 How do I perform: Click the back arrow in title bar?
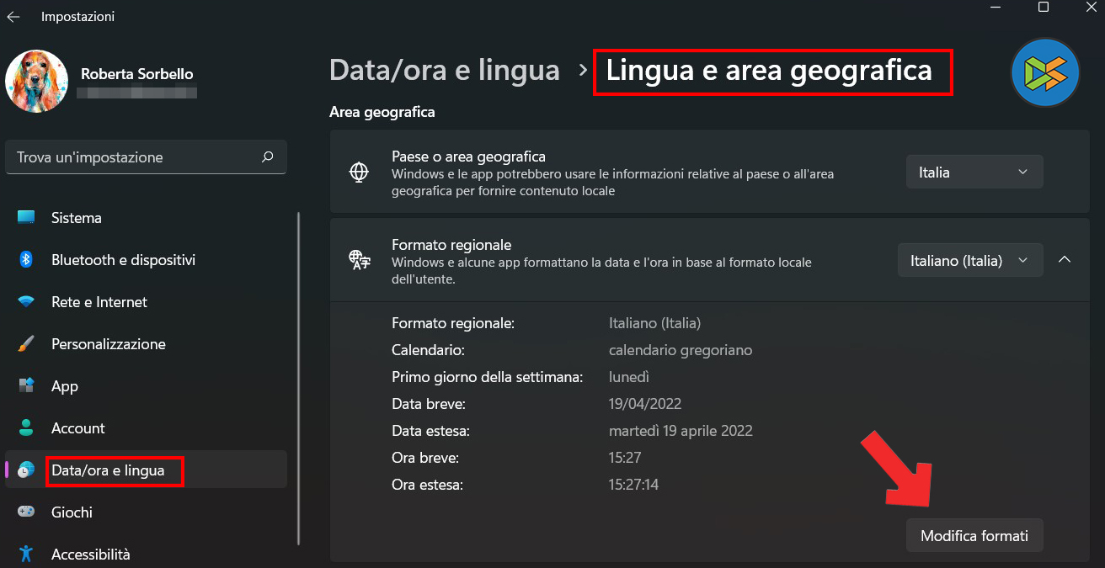13,17
